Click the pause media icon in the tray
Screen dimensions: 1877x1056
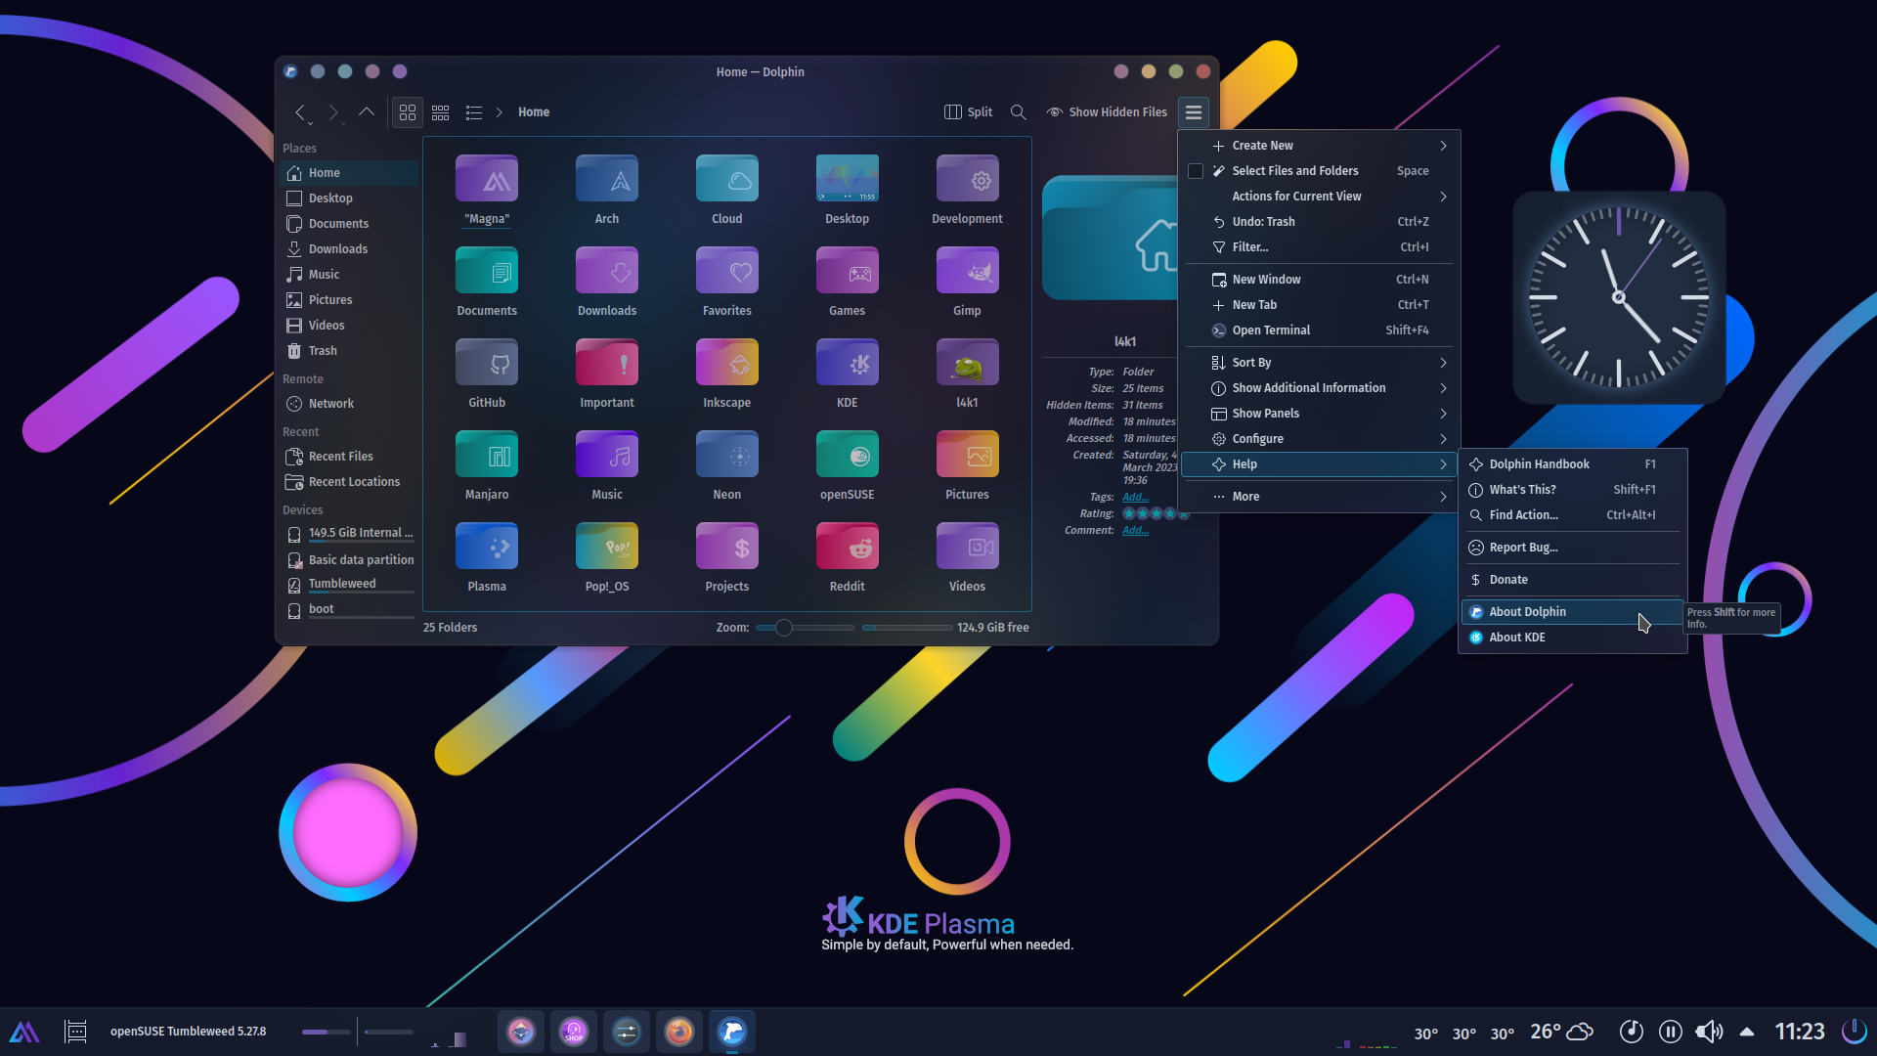coord(1671,1032)
